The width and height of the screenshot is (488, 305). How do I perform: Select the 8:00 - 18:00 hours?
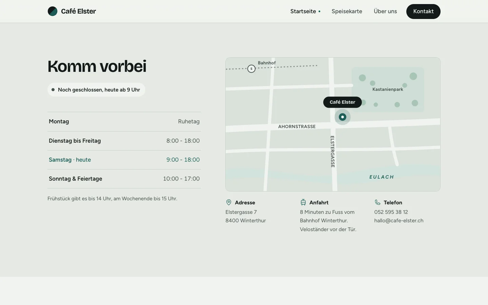pos(183,141)
